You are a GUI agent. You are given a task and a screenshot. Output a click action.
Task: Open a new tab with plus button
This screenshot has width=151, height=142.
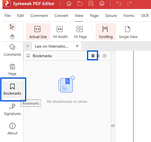pos(28,46)
